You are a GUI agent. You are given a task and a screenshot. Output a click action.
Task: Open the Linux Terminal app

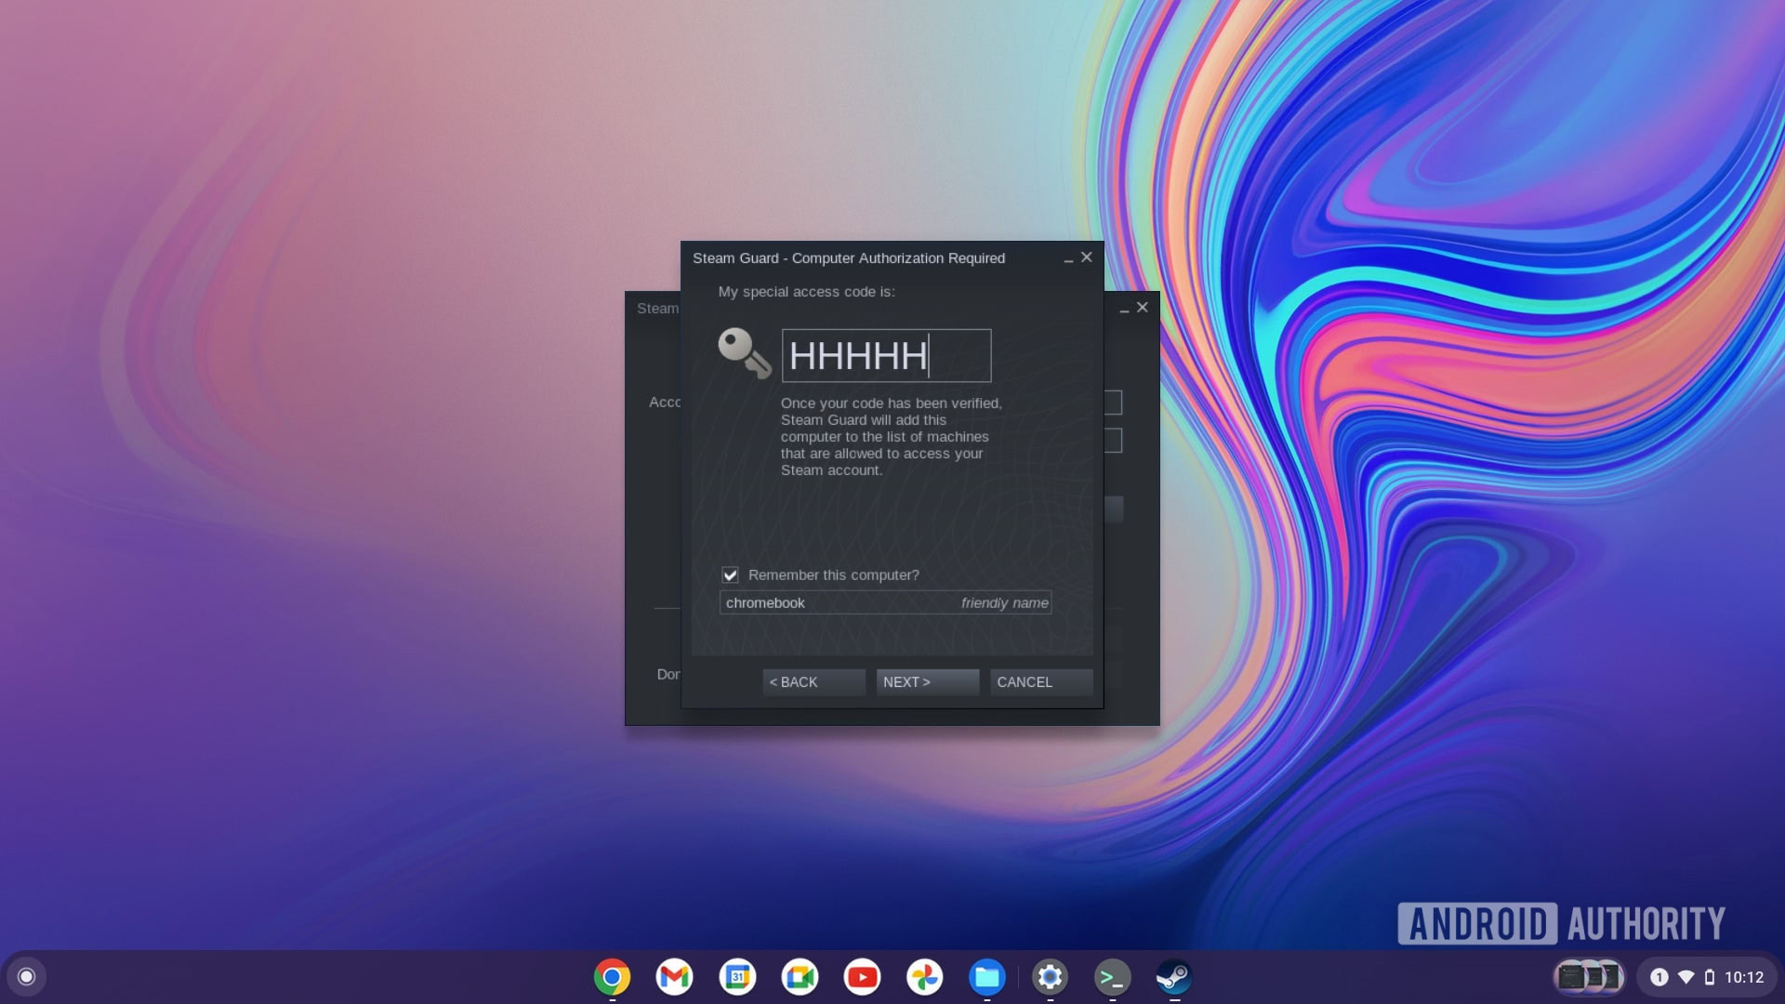point(1112,977)
